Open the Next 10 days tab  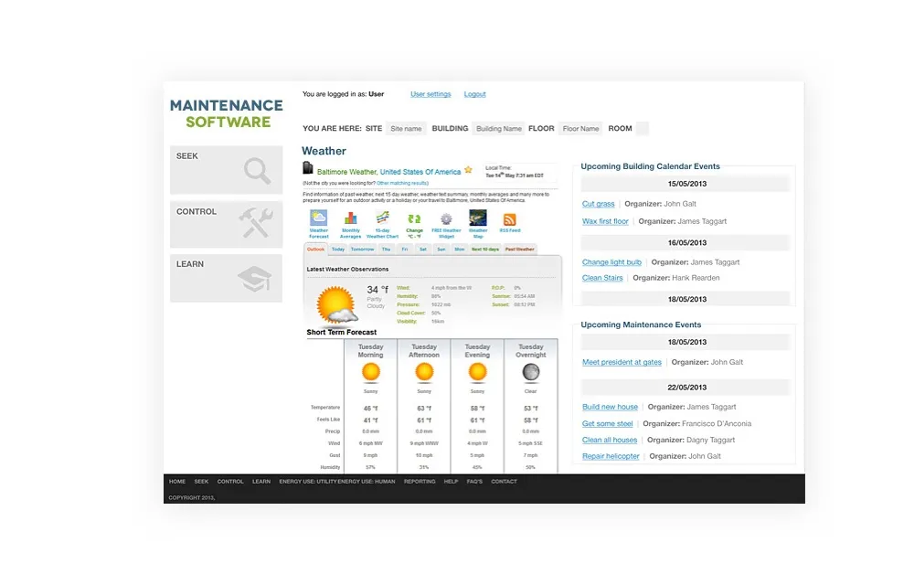485,250
